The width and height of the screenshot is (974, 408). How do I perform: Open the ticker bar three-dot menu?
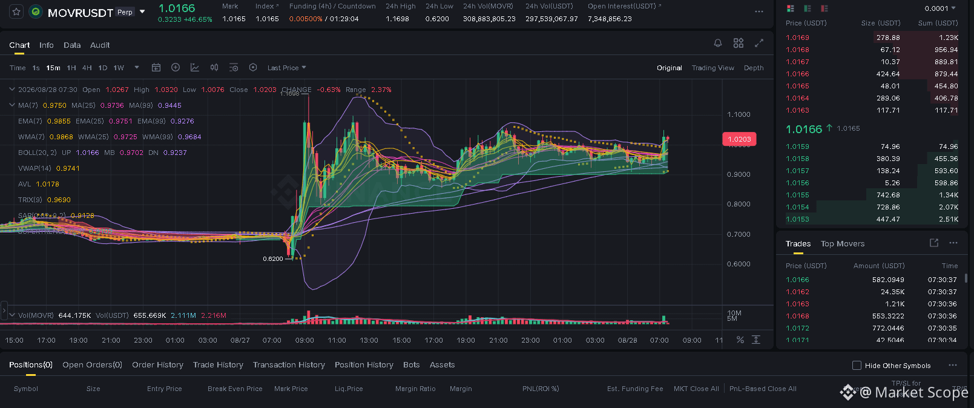point(759,12)
